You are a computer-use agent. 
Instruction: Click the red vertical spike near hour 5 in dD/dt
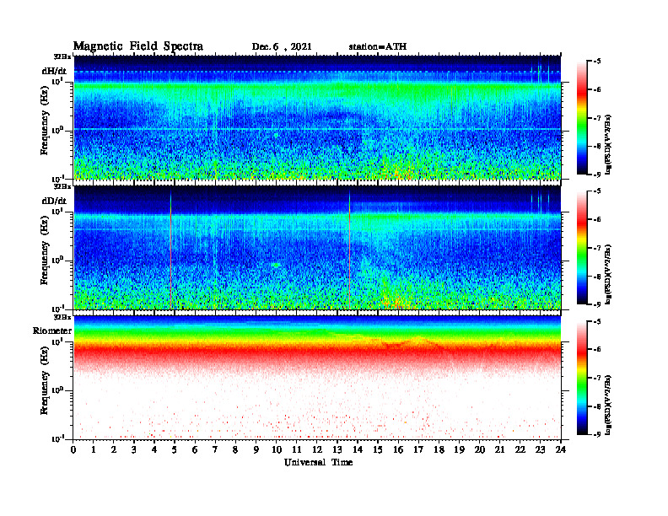[171, 251]
